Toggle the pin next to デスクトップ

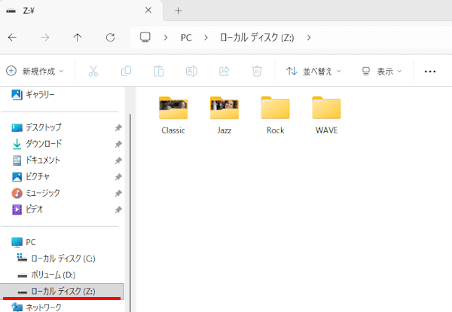[x=118, y=127]
